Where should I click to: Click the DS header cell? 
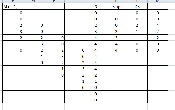(x=137, y=7)
